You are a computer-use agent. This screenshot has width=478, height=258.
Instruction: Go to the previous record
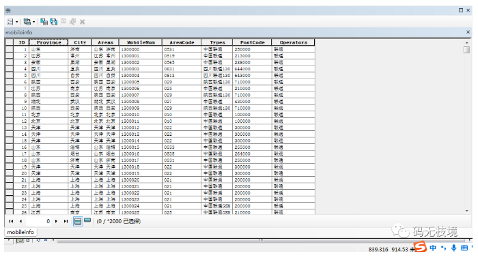tap(20, 221)
